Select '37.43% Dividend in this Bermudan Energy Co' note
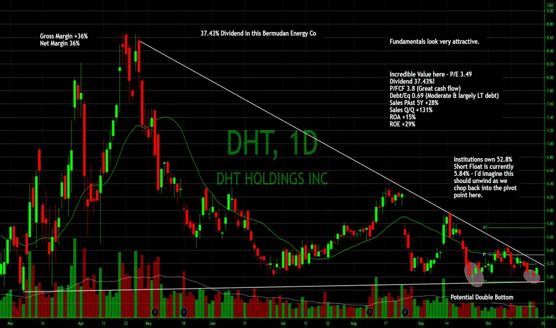The image size is (556, 328). point(258,33)
